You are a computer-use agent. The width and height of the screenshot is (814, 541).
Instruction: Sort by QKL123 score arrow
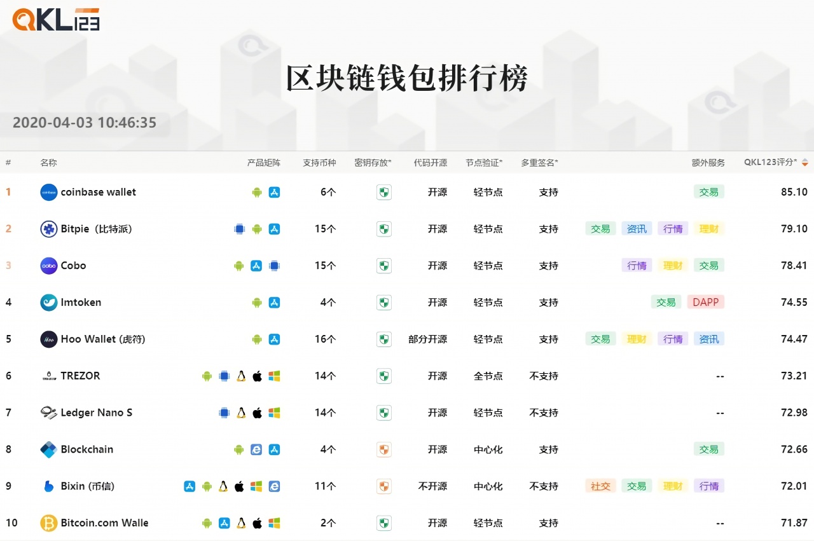tap(805, 163)
